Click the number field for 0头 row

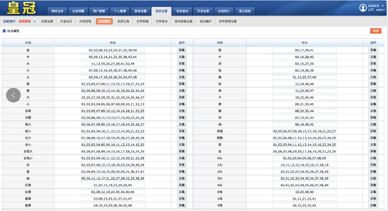click(x=304, y=158)
